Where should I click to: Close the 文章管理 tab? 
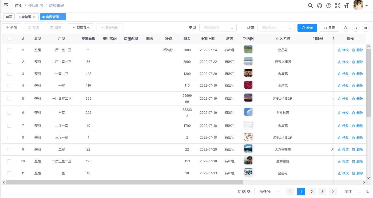pyautogui.click(x=34, y=17)
